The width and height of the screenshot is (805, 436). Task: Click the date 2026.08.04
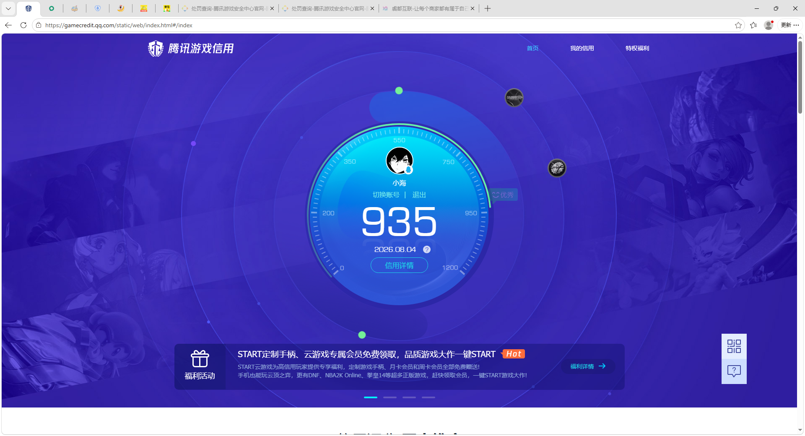[395, 249]
